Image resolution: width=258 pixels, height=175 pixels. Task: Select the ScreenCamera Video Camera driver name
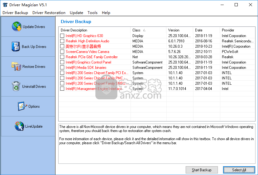pos(87,51)
